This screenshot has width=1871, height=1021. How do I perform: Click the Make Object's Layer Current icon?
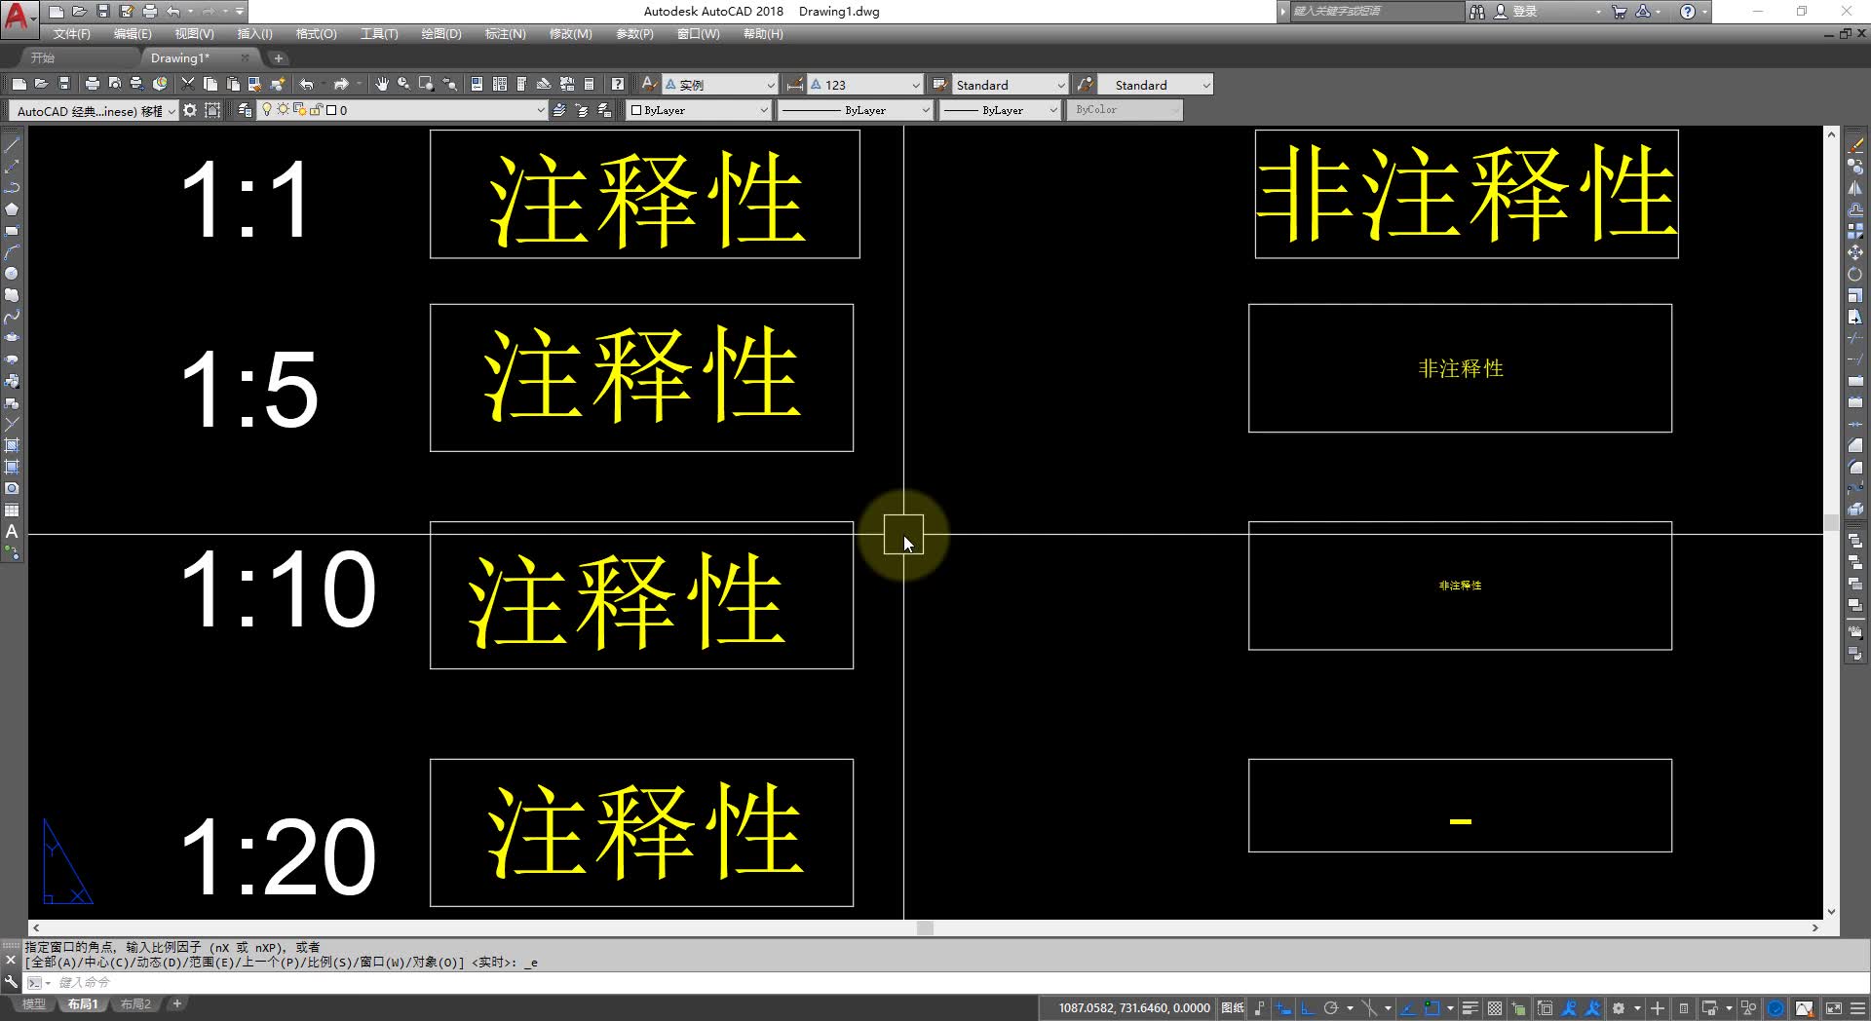[x=559, y=110]
